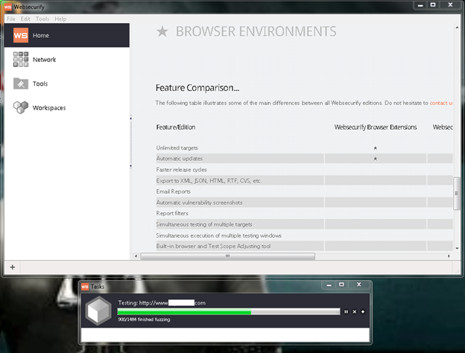Collapse the sidebar using splitter arrow
The image size is (465, 353).
pos(131,118)
